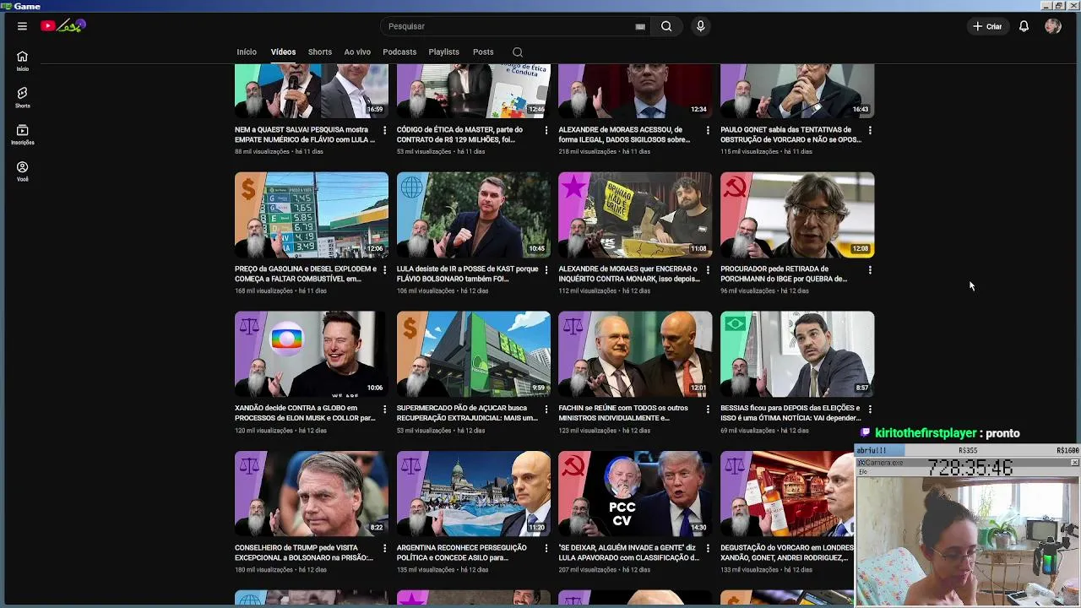Open the Podcasts tab
The width and height of the screenshot is (1081, 608).
[399, 52]
